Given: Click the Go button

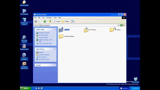Looking at the screenshot, I should tap(122, 25).
